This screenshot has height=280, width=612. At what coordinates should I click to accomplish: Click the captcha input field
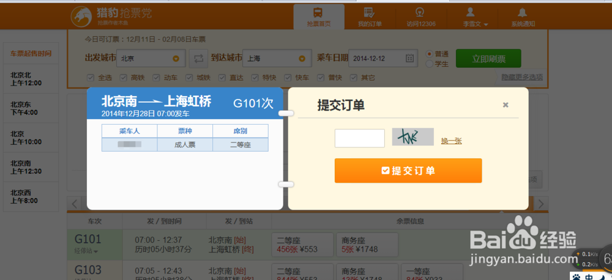359,138
